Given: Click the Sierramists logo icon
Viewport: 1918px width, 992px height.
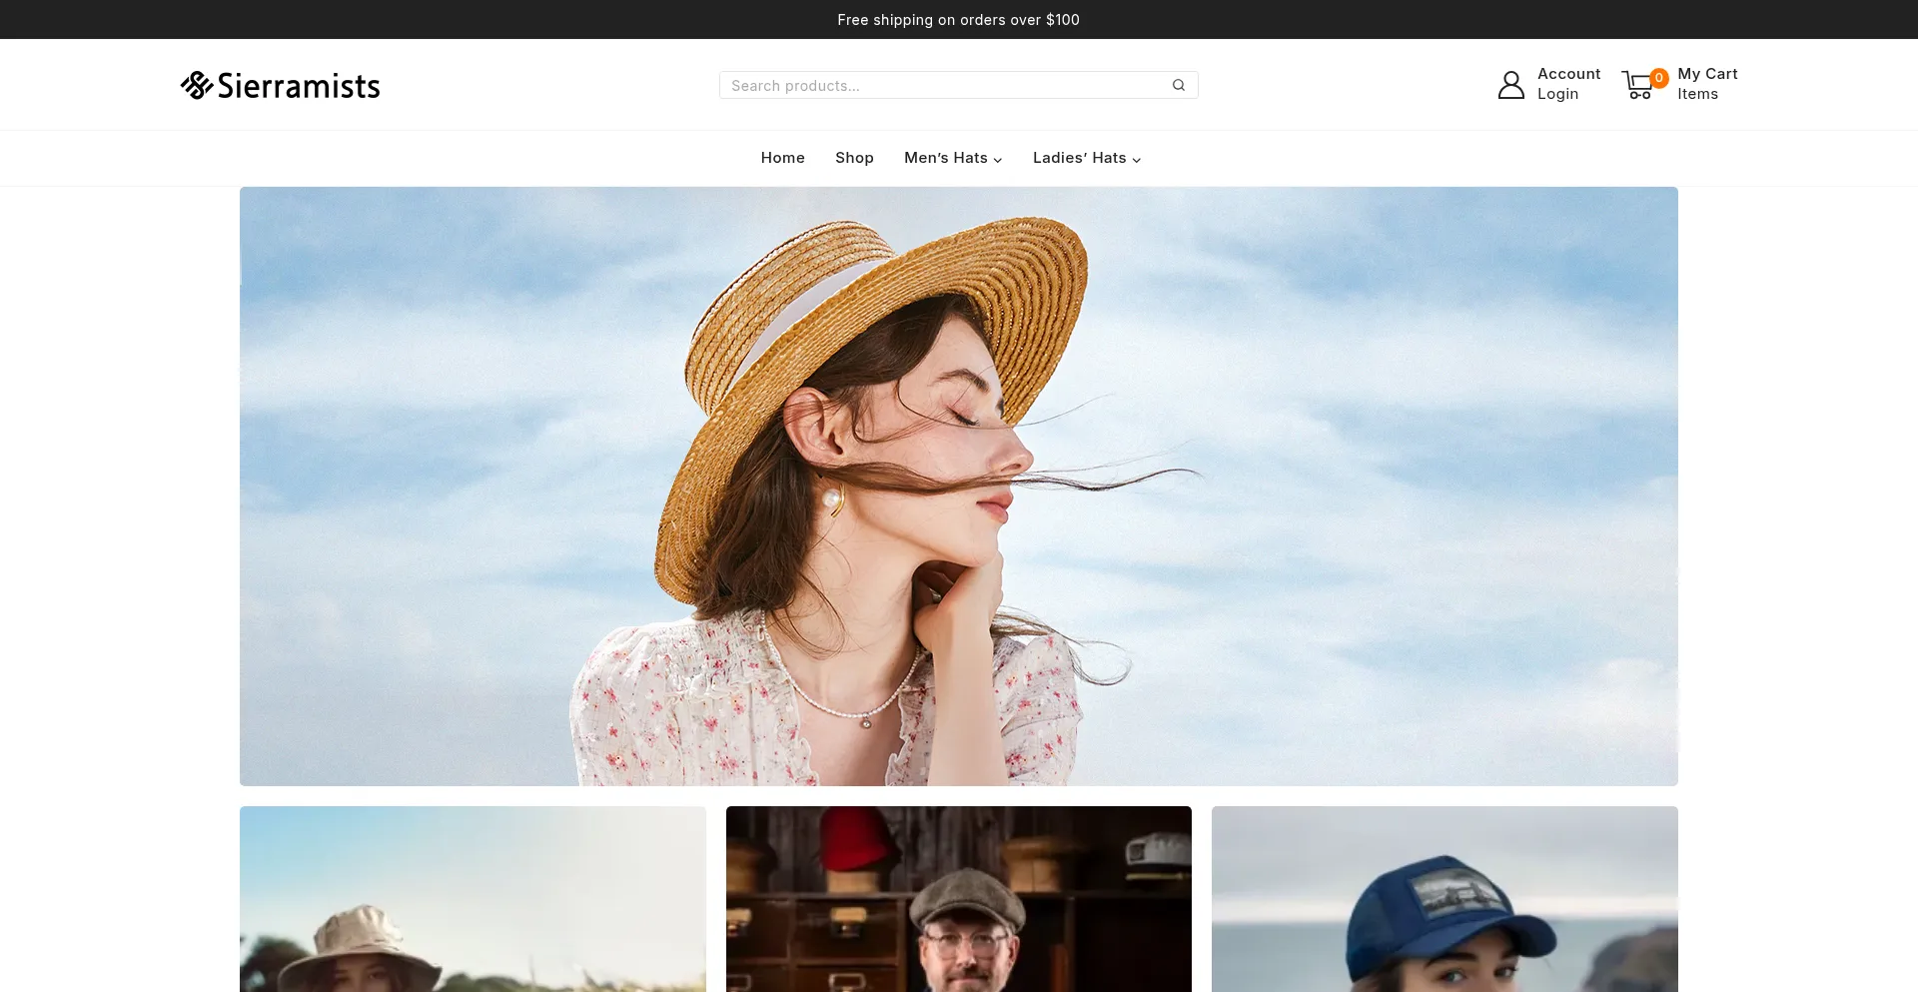Looking at the screenshot, I should click(196, 84).
